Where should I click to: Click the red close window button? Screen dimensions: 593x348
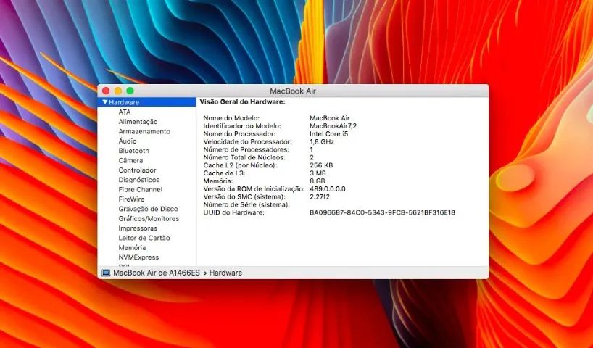click(106, 91)
